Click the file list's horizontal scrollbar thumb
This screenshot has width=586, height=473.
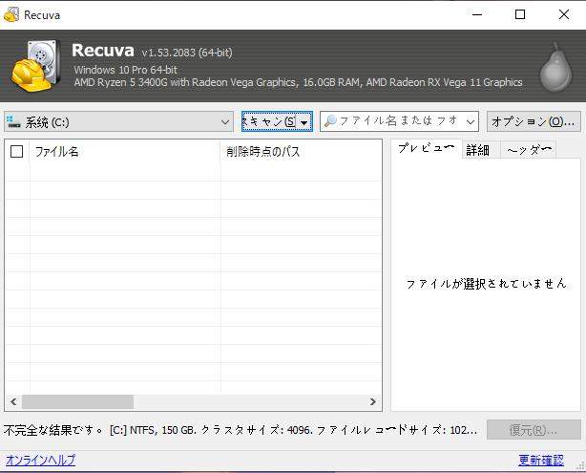click(x=77, y=402)
